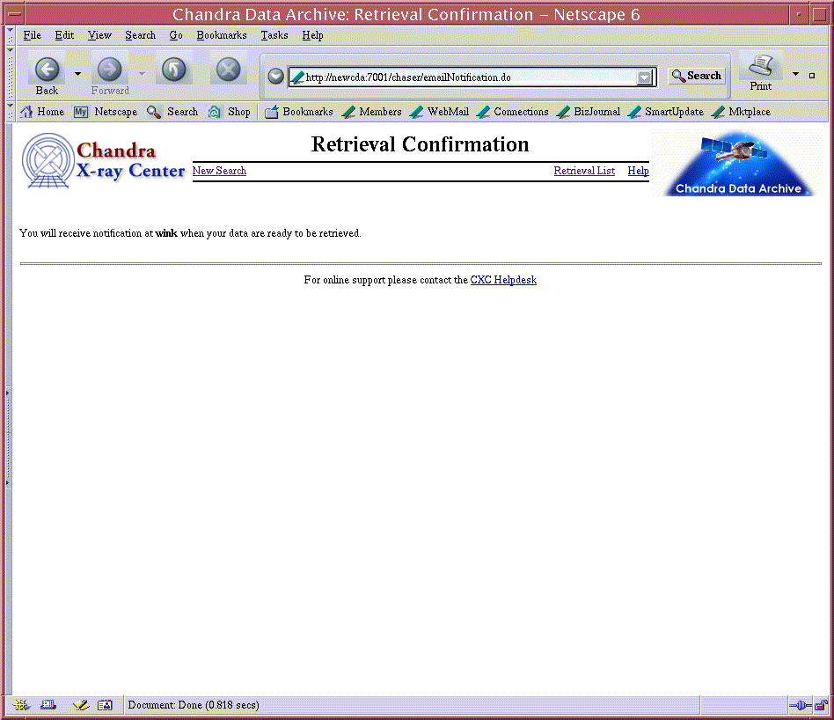This screenshot has width=834, height=720.
Task: Click the security lock icon in status bar
Action: click(821, 706)
